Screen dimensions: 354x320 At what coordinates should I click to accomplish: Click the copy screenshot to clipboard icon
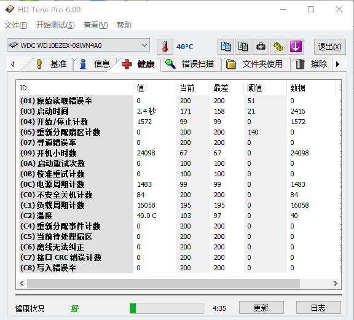pyautogui.click(x=243, y=47)
